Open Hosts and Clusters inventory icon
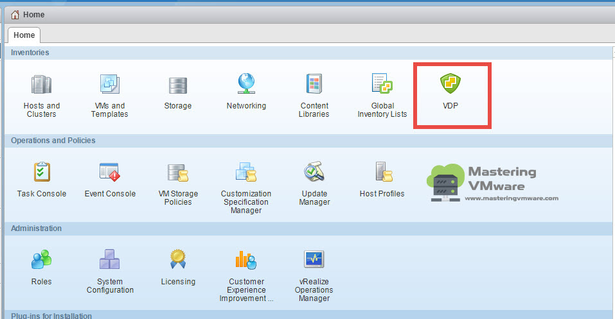Viewport: 615px width, 319px height. click(x=41, y=84)
